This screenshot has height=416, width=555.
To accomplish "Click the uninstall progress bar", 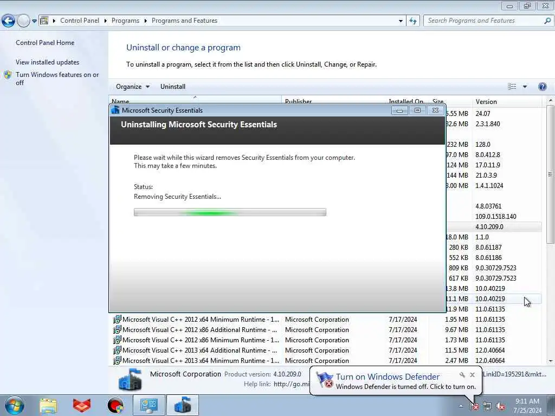I will coord(230,212).
